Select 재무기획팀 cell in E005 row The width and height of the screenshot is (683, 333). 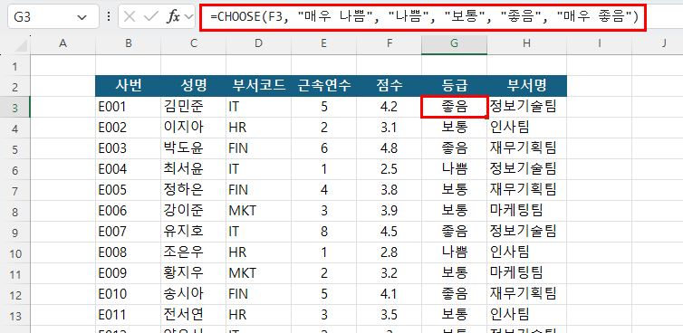[x=527, y=190]
